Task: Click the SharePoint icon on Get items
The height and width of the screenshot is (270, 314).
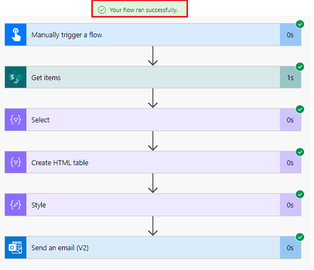Action: [15, 77]
